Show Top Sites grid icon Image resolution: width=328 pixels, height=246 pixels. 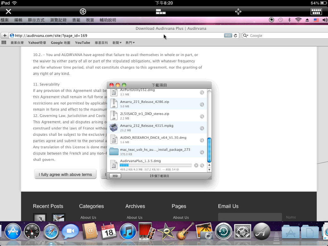coord(4,43)
